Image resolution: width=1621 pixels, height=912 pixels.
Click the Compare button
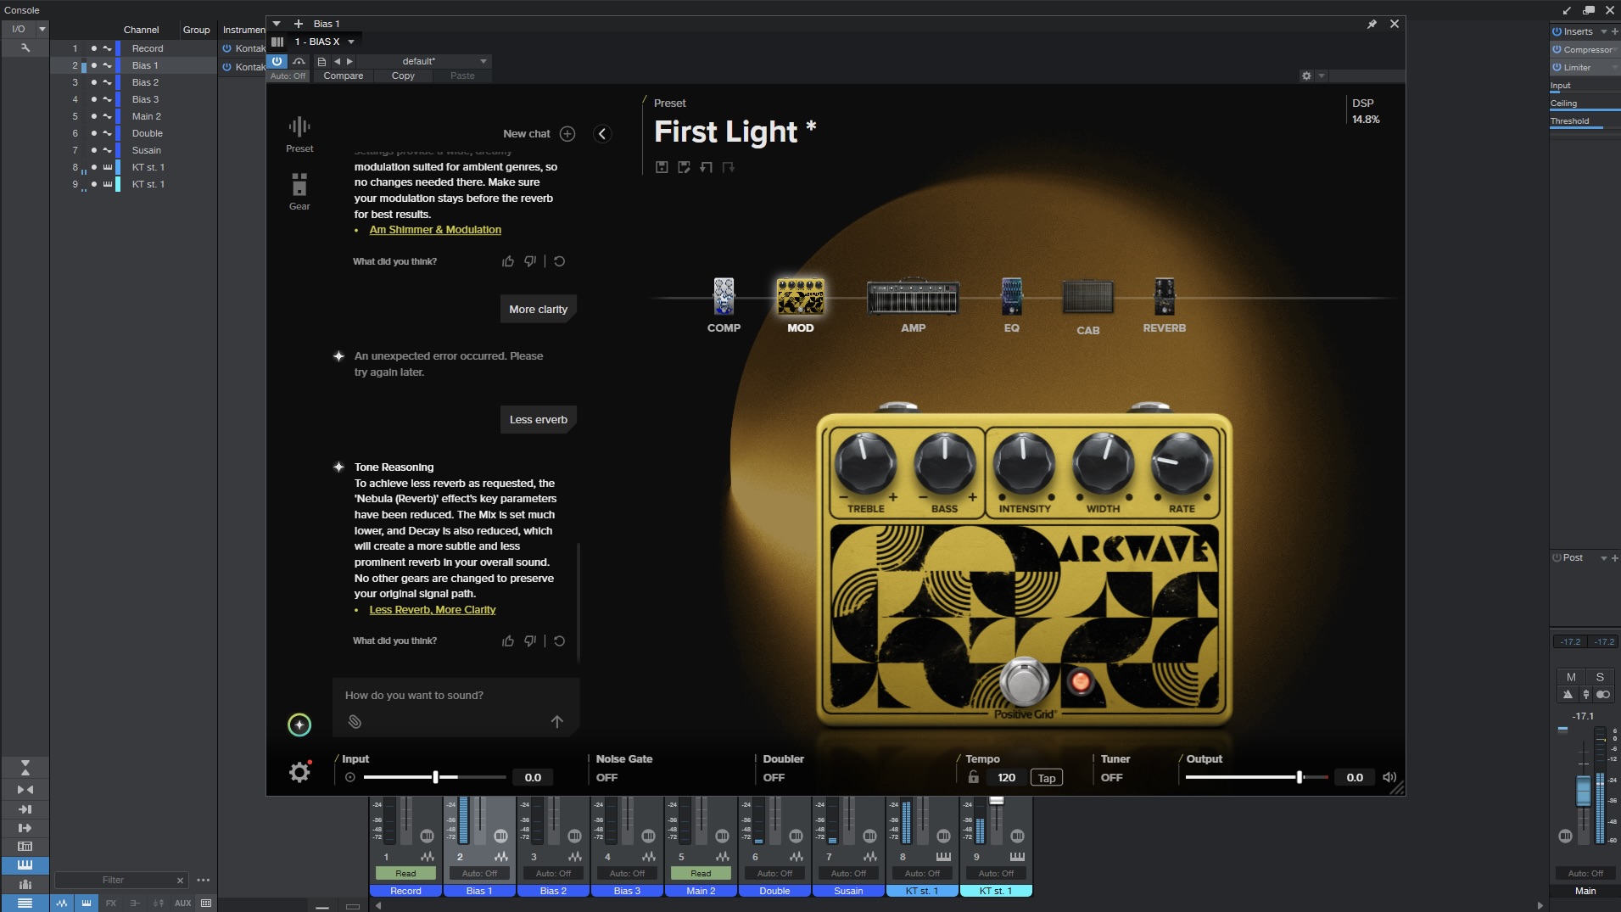coord(343,76)
